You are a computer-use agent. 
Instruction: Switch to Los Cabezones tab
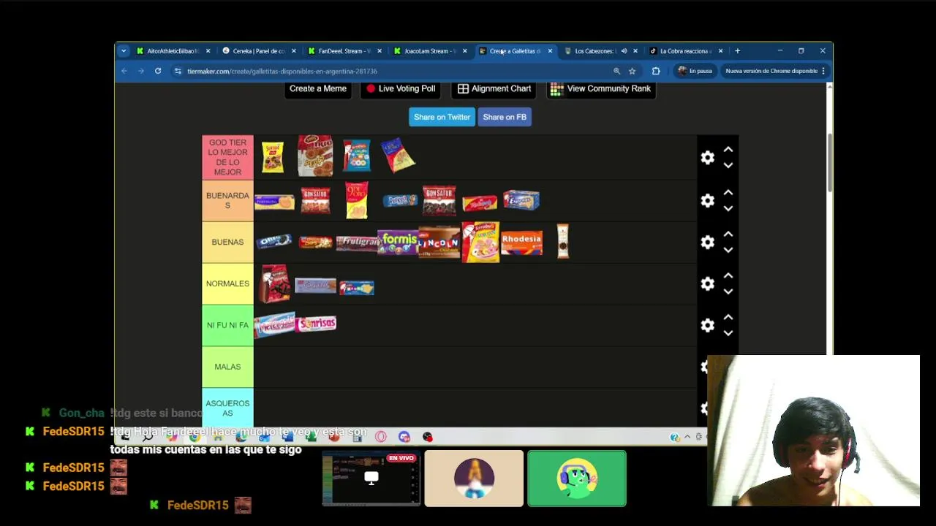[594, 51]
